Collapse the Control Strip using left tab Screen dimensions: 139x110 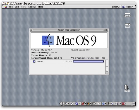(61, 104)
